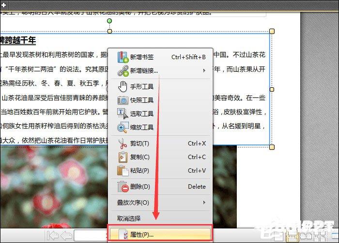The width and height of the screenshot is (339, 243).
Task: Click the green rotation handle above the text box
Action: (x=109, y=21)
